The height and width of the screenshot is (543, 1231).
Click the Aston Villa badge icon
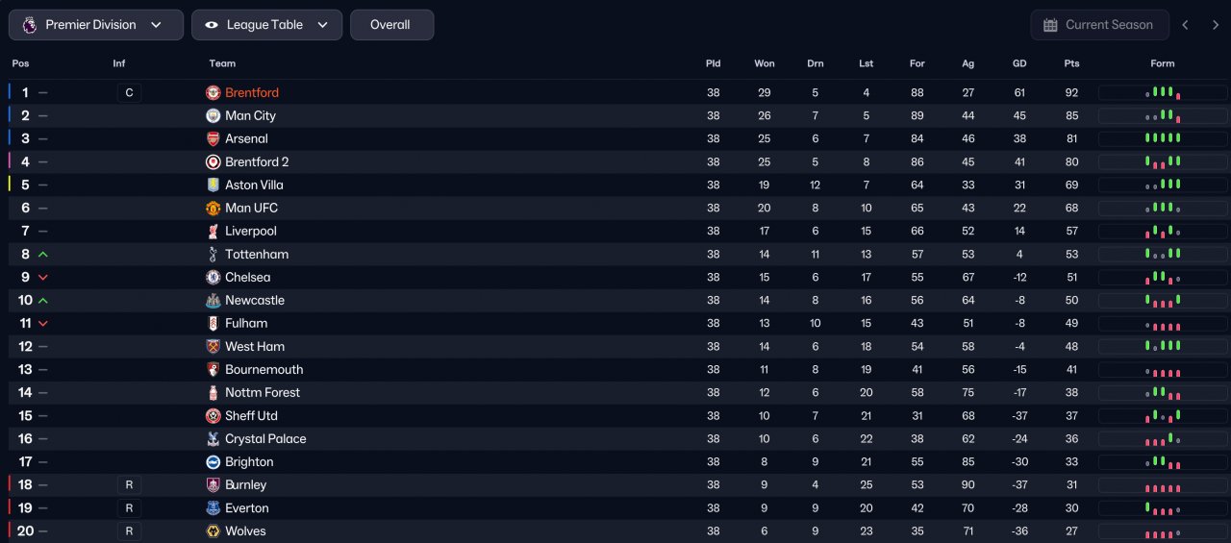click(x=214, y=185)
